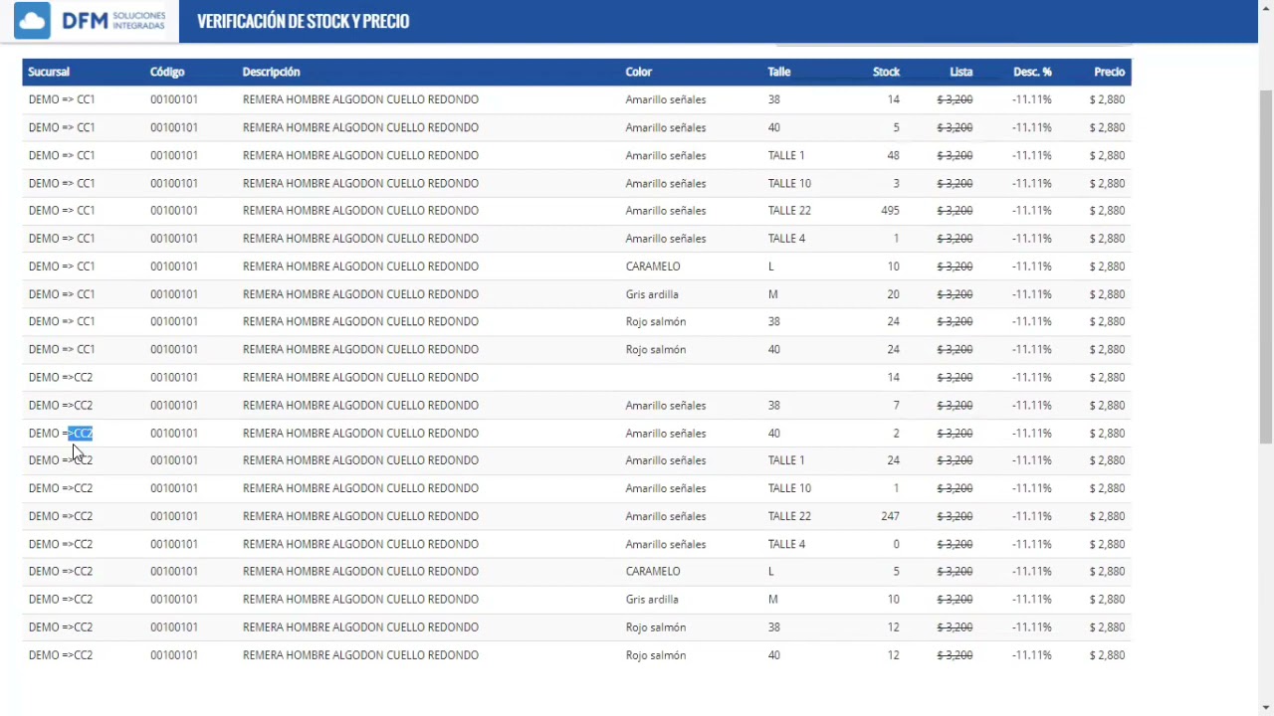Image resolution: width=1274 pixels, height=716 pixels.
Task: Click the Precio column header
Action: [1110, 72]
